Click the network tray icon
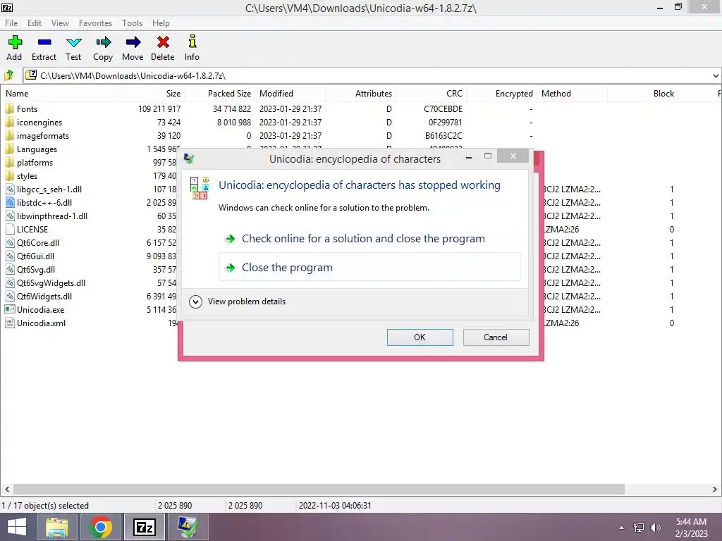The image size is (722, 541). point(639,528)
